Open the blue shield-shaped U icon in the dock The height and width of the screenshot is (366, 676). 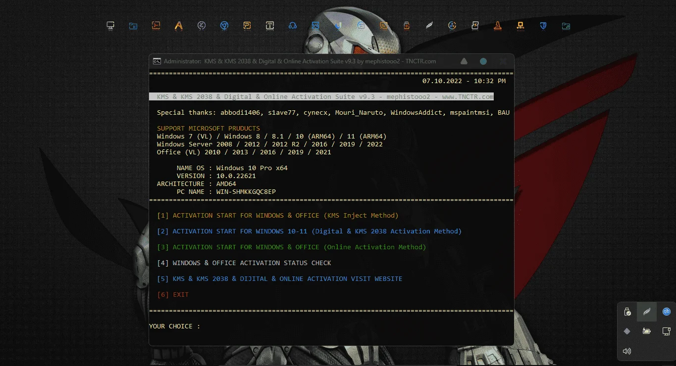(x=338, y=26)
